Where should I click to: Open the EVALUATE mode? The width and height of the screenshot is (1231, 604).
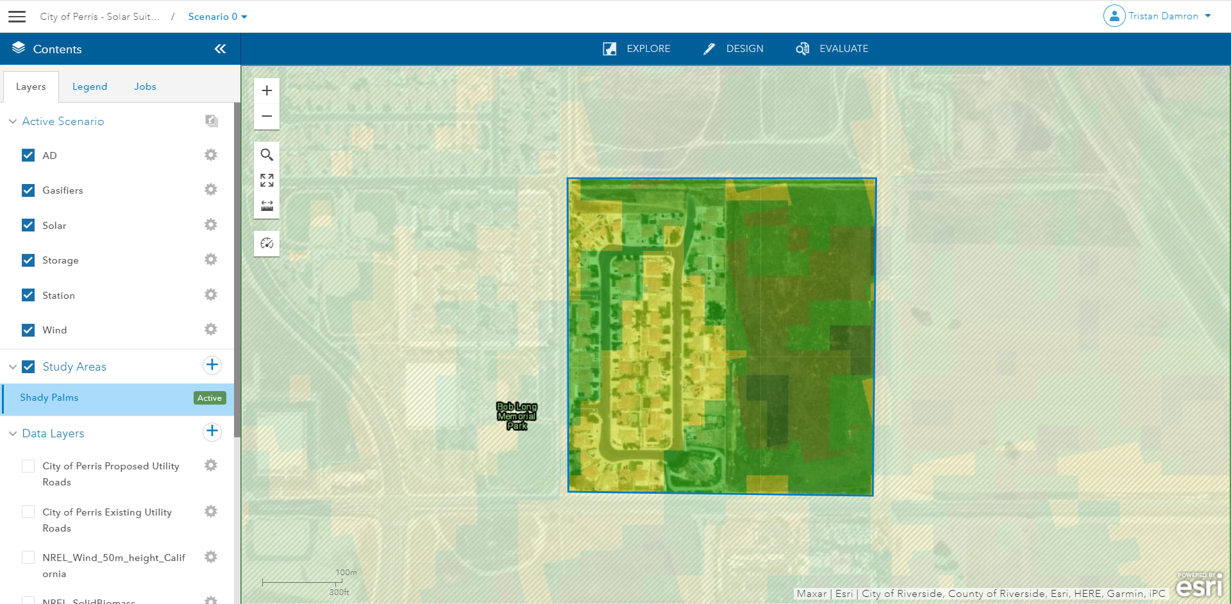pos(832,49)
